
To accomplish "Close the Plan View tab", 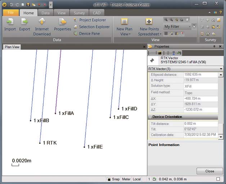I will 144,47.
